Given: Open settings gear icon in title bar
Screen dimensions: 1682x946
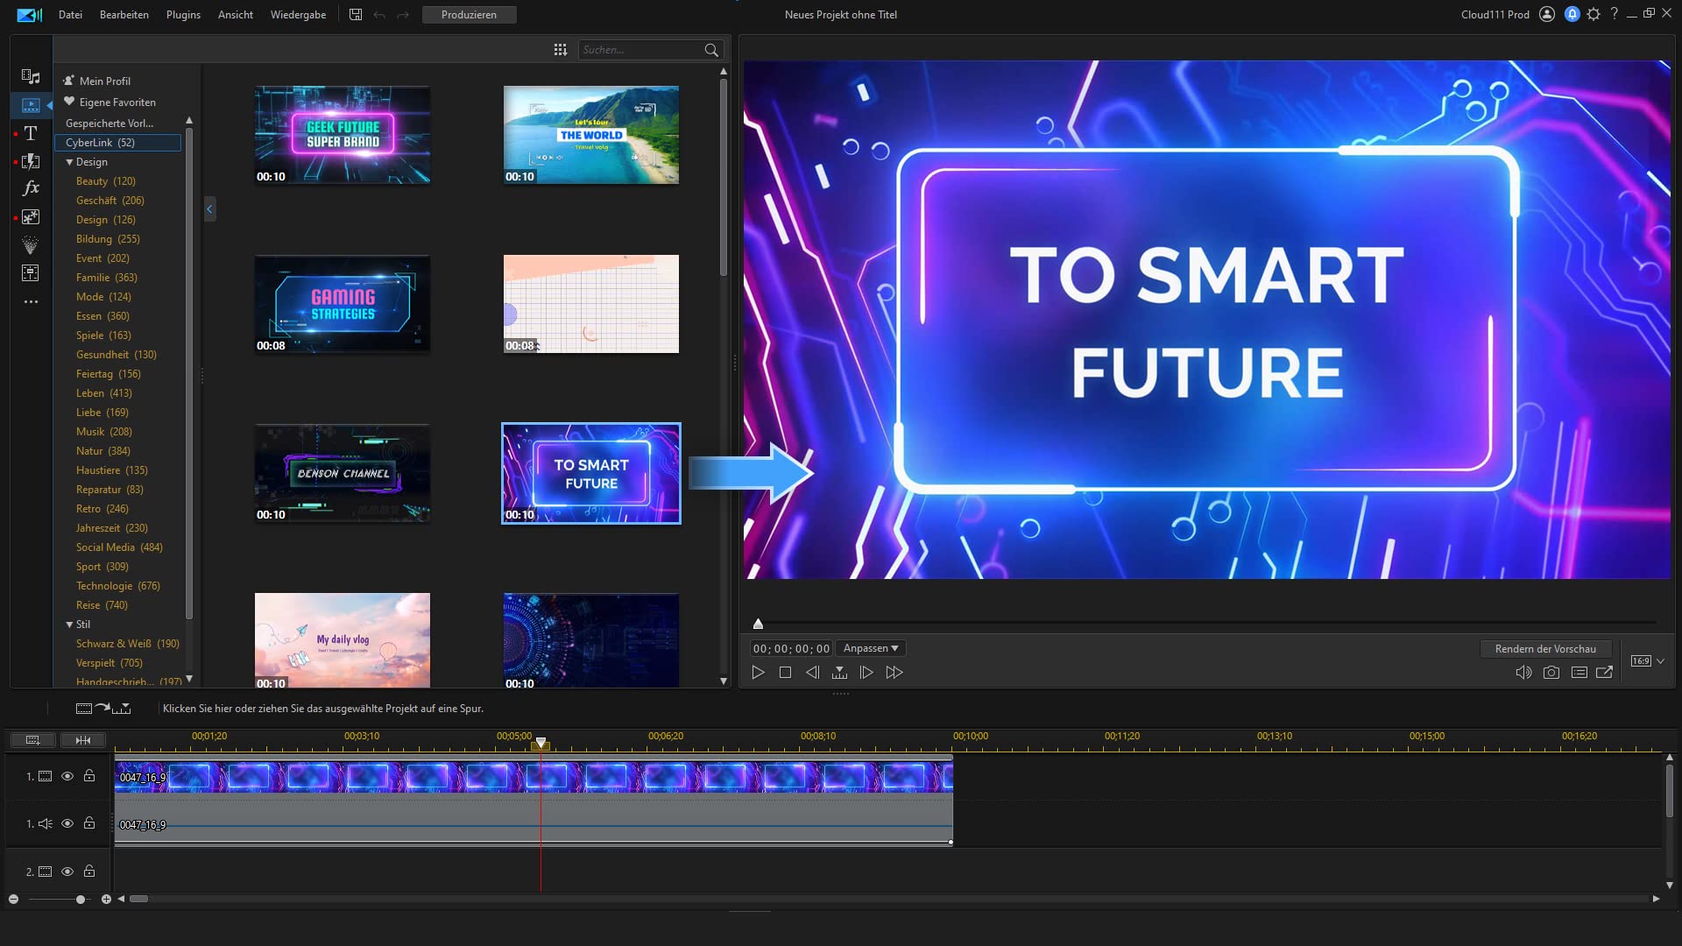Looking at the screenshot, I should tap(1594, 14).
